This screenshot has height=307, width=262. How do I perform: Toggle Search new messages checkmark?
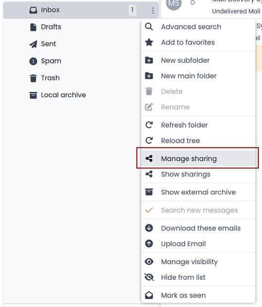(x=198, y=210)
